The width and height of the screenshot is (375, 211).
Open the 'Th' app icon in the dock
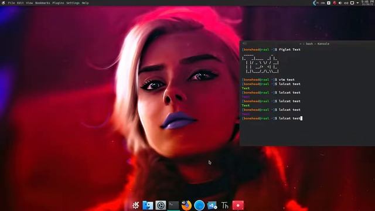225,205
